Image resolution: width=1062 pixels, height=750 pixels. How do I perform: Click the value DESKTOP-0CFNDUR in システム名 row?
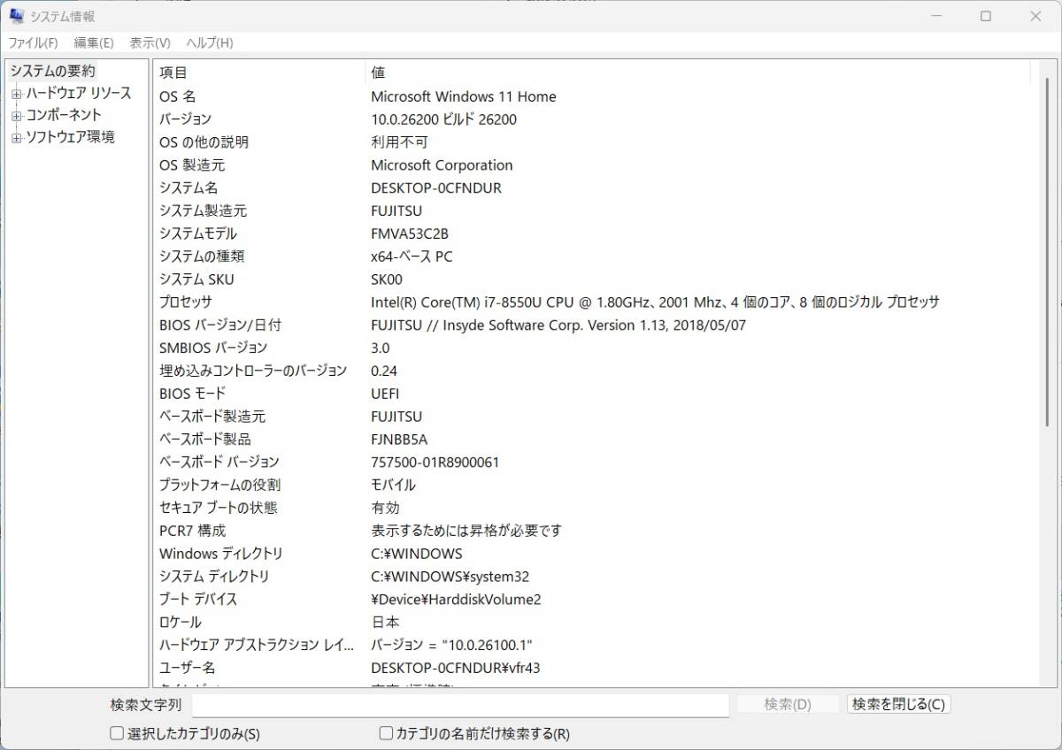point(436,188)
